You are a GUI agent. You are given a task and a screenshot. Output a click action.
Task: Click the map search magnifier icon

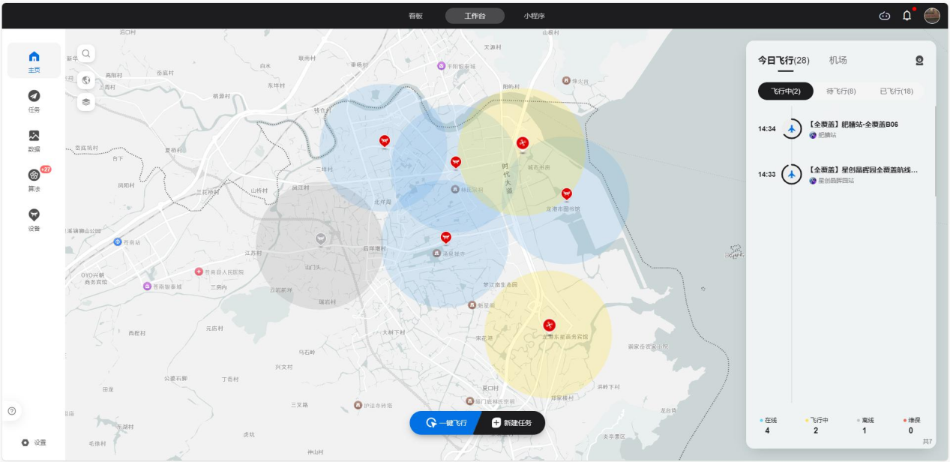point(86,53)
